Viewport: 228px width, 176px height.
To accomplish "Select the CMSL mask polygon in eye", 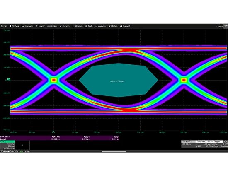I will [x=119, y=80].
